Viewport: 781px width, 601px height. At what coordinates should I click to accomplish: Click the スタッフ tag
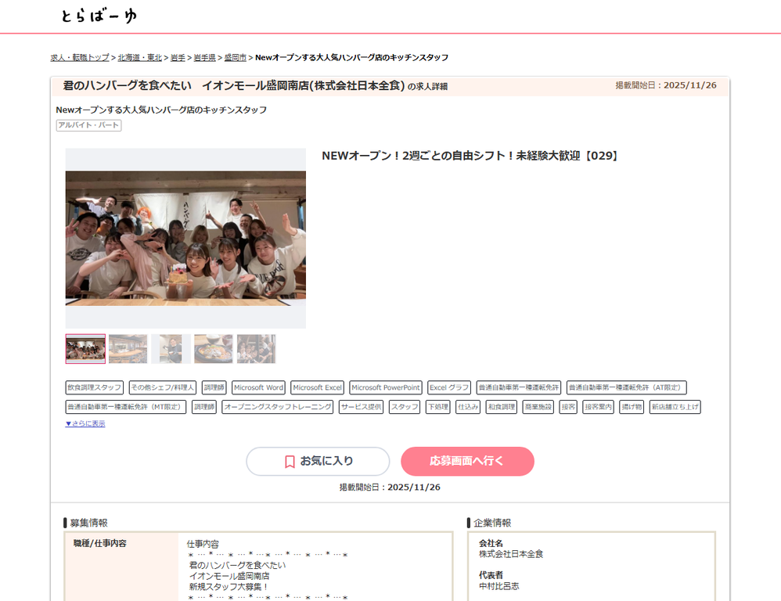coord(405,407)
